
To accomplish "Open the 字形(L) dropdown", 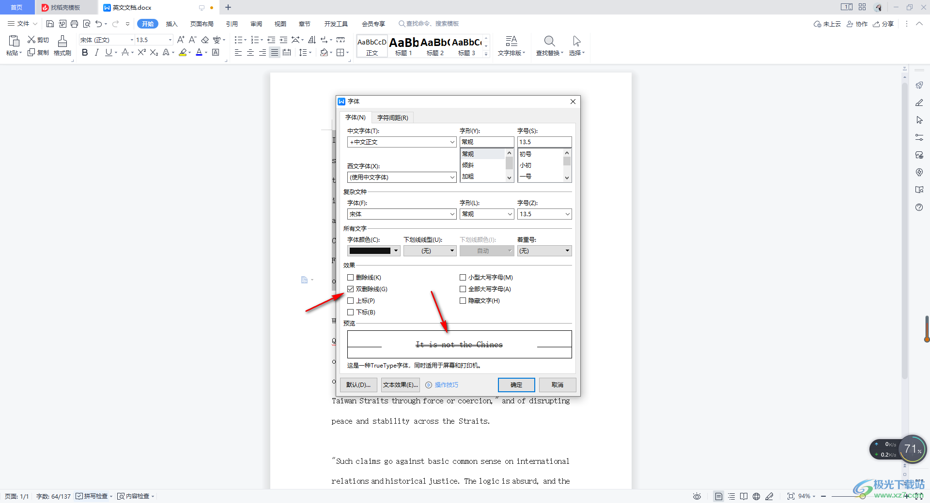I will tap(510, 214).
